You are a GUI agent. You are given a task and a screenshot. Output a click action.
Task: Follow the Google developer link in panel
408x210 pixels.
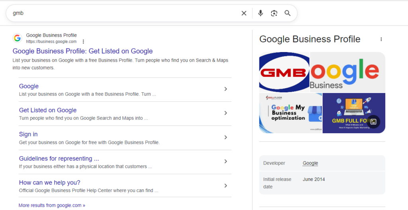pos(310,163)
